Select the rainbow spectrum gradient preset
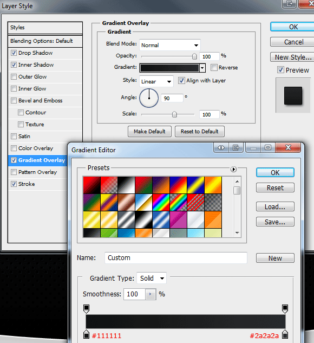This screenshot has width=314, height=343. click(x=161, y=202)
